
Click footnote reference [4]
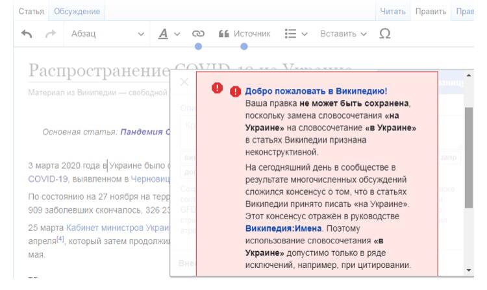pos(60,239)
